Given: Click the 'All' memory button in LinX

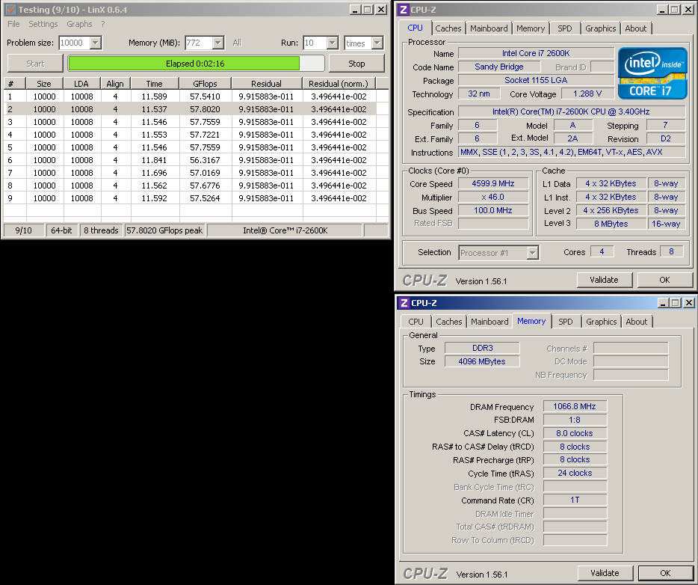Looking at the screenshot, I should pos(237,43).
